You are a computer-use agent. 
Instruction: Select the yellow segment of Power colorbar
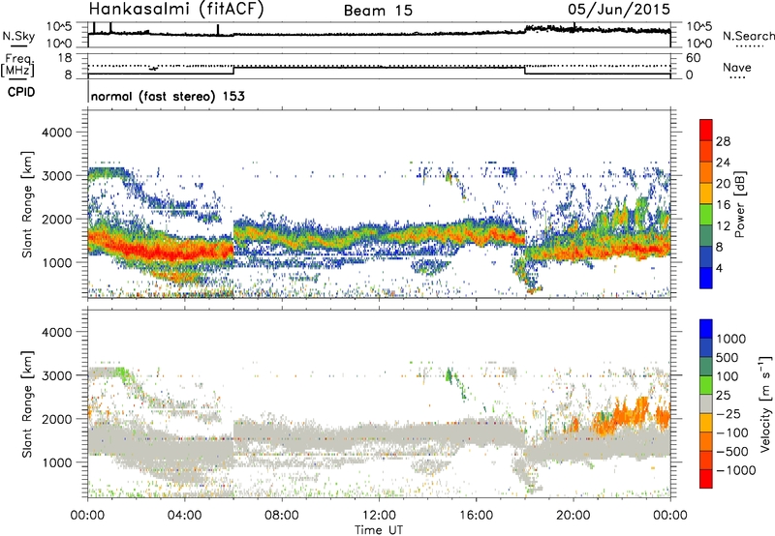coord(706,193)
